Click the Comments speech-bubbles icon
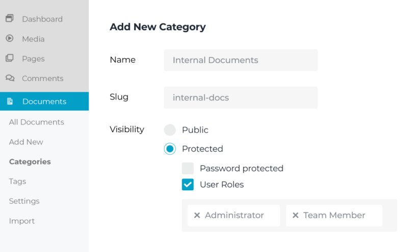 [x=10, y=78]
